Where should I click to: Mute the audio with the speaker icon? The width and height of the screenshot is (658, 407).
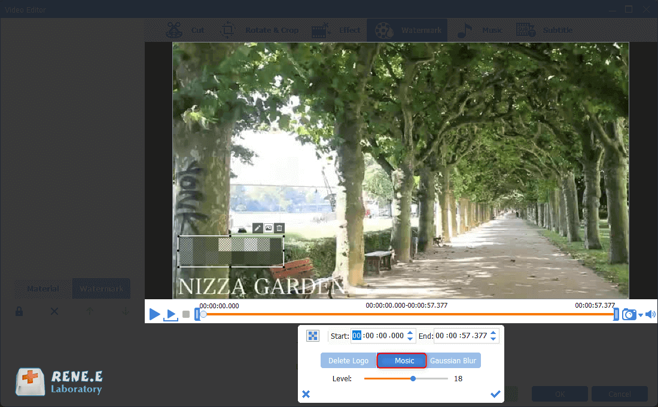(650, 314)
